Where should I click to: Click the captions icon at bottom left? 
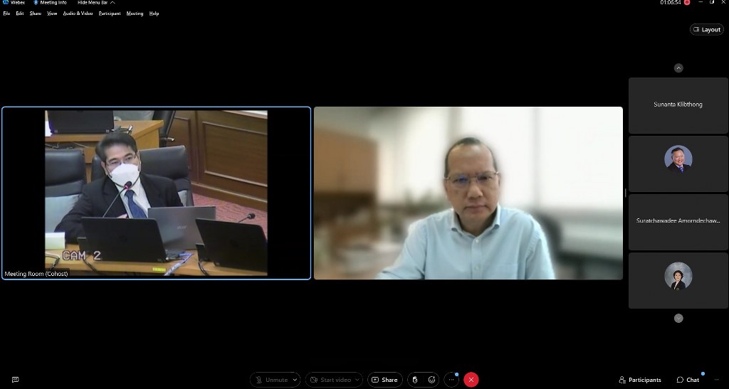click(15, 380)
